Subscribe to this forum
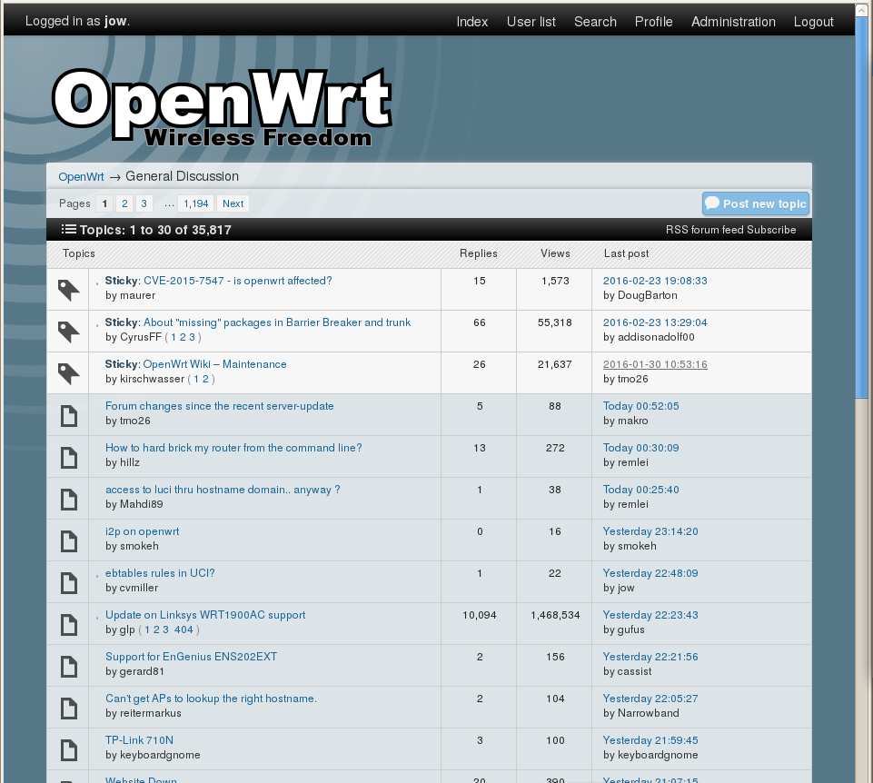The width and height of the screenshot is (873, 783). [771, 230]
